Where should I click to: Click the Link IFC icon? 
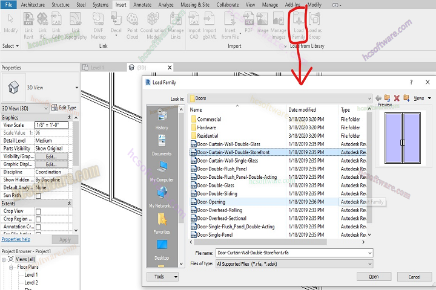pyautogui.click(x=42, y=25)
